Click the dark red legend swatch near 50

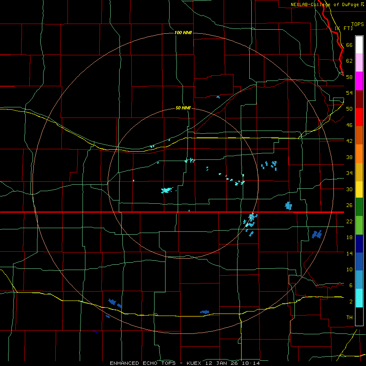359,99
